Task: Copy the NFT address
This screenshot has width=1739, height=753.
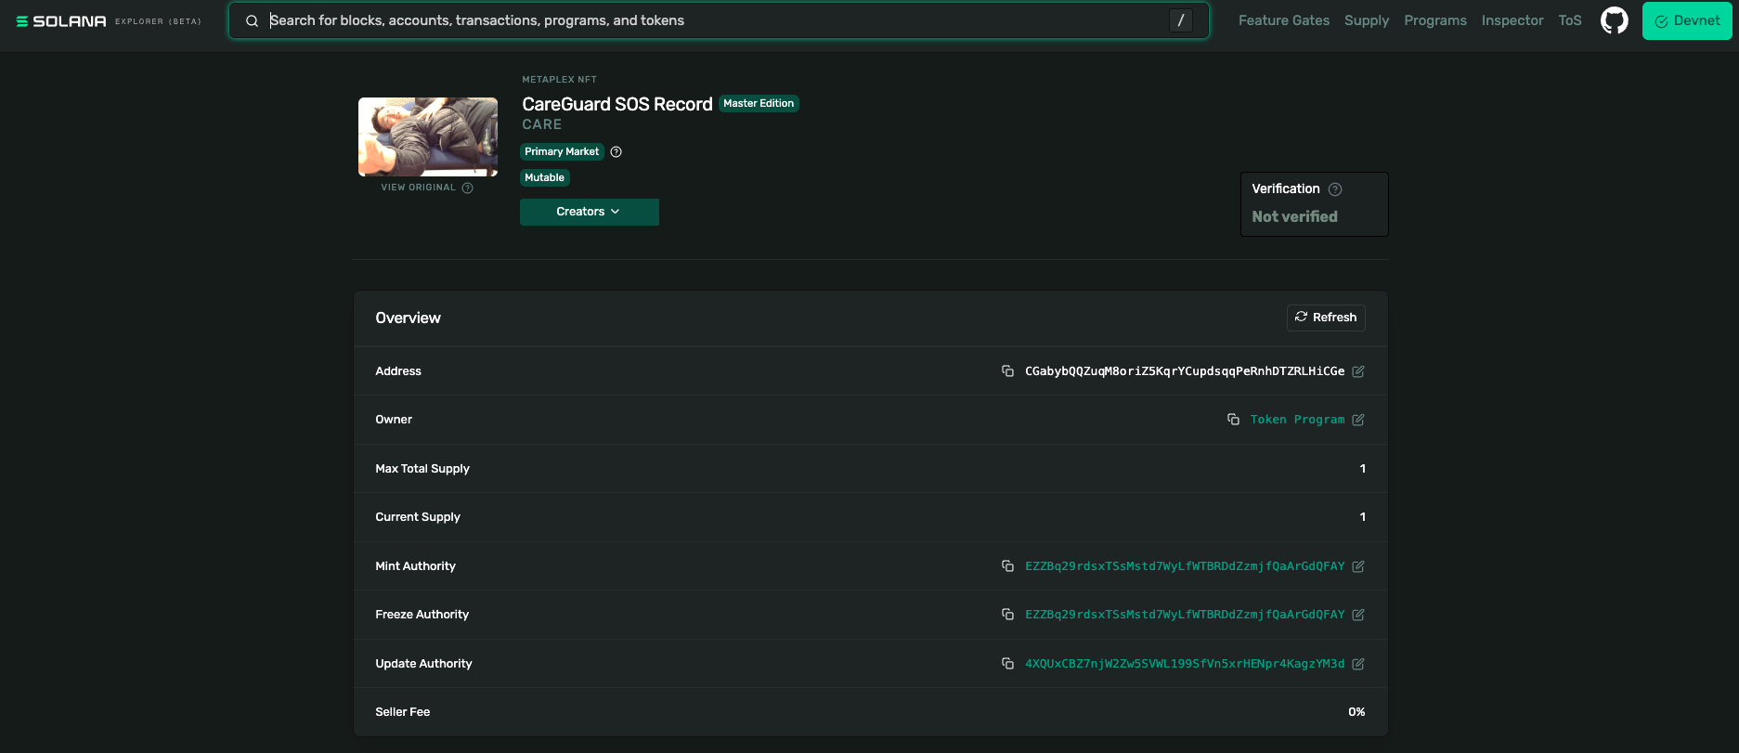Action: tap(1007, 371)
